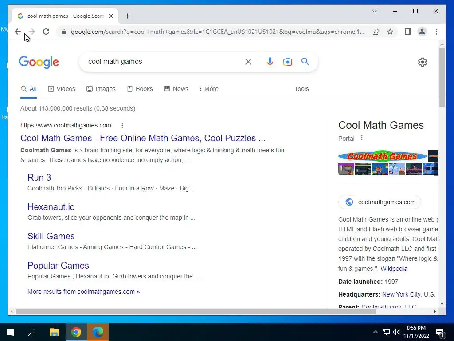
Task: Select the All results tab
Action: [x=29, y=89]
